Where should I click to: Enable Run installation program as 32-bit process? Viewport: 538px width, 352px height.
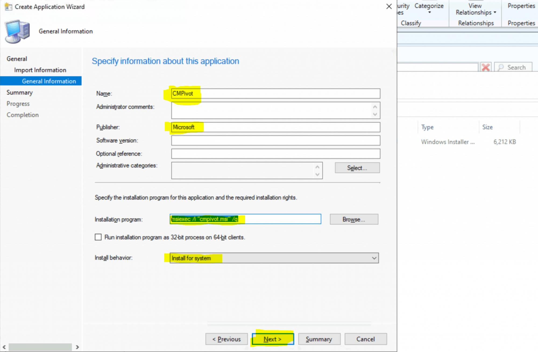pos(98,237)
